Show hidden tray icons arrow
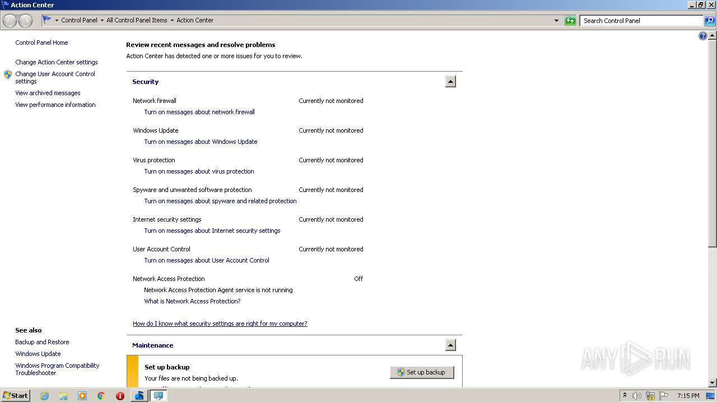717x403 pixels. pyautogui.click(x=625, y=395)
